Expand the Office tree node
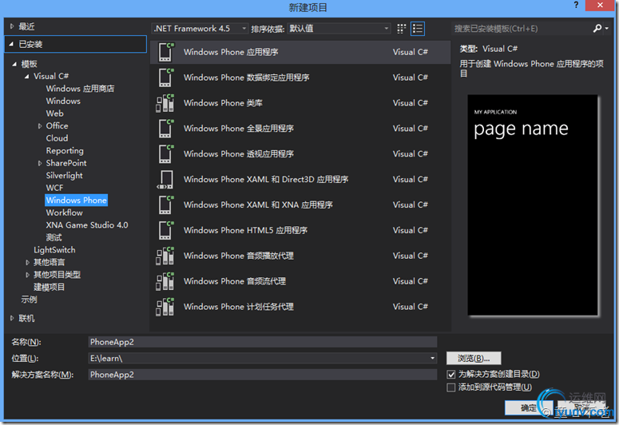 [40, 126]
